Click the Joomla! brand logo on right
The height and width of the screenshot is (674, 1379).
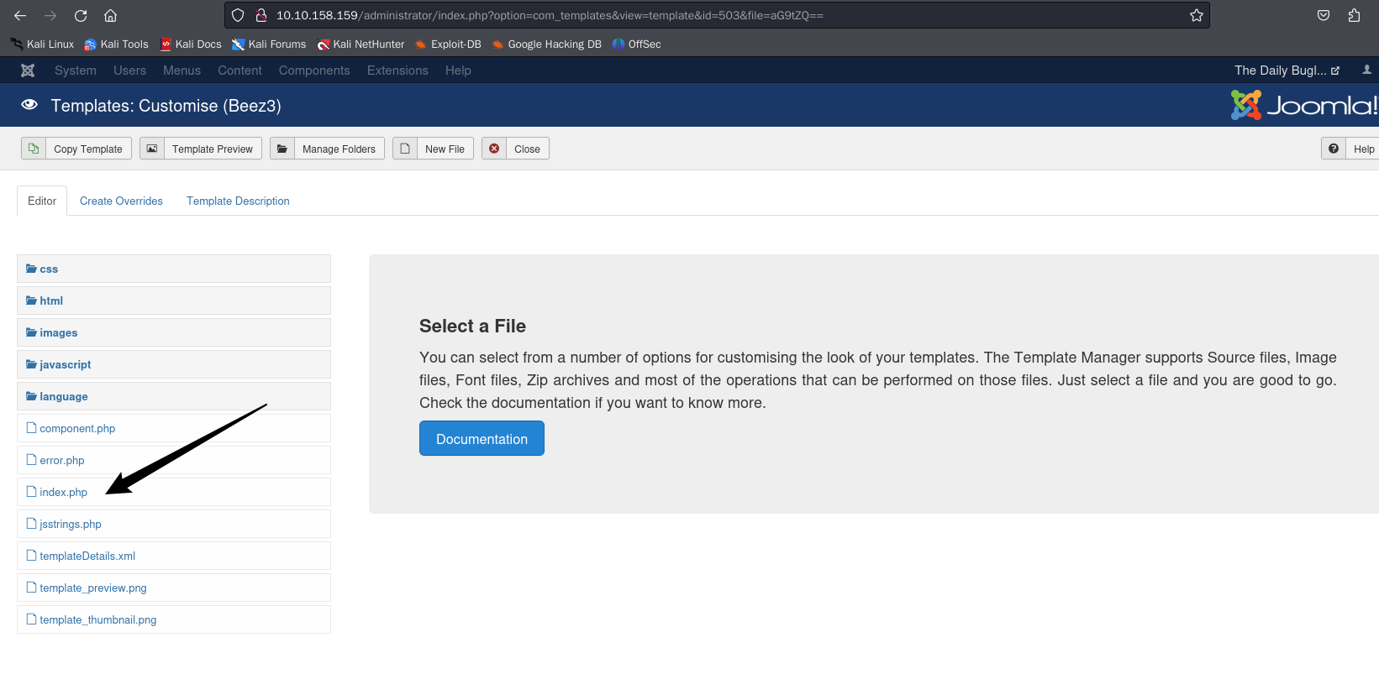point(1304,105)
